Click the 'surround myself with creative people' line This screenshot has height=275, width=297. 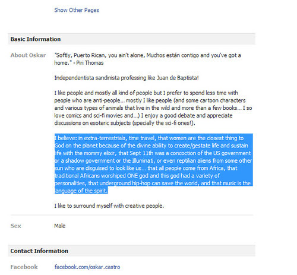pos(109,206)
